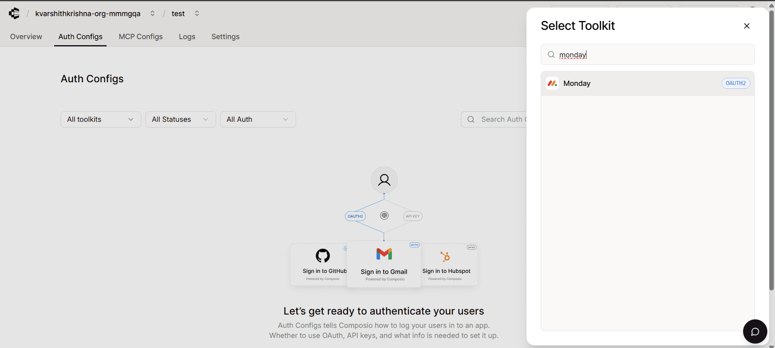This screenshot has height=348, width=775.
Task: Click the fingerprint icon in the diagram
Action: click(384, 216)
